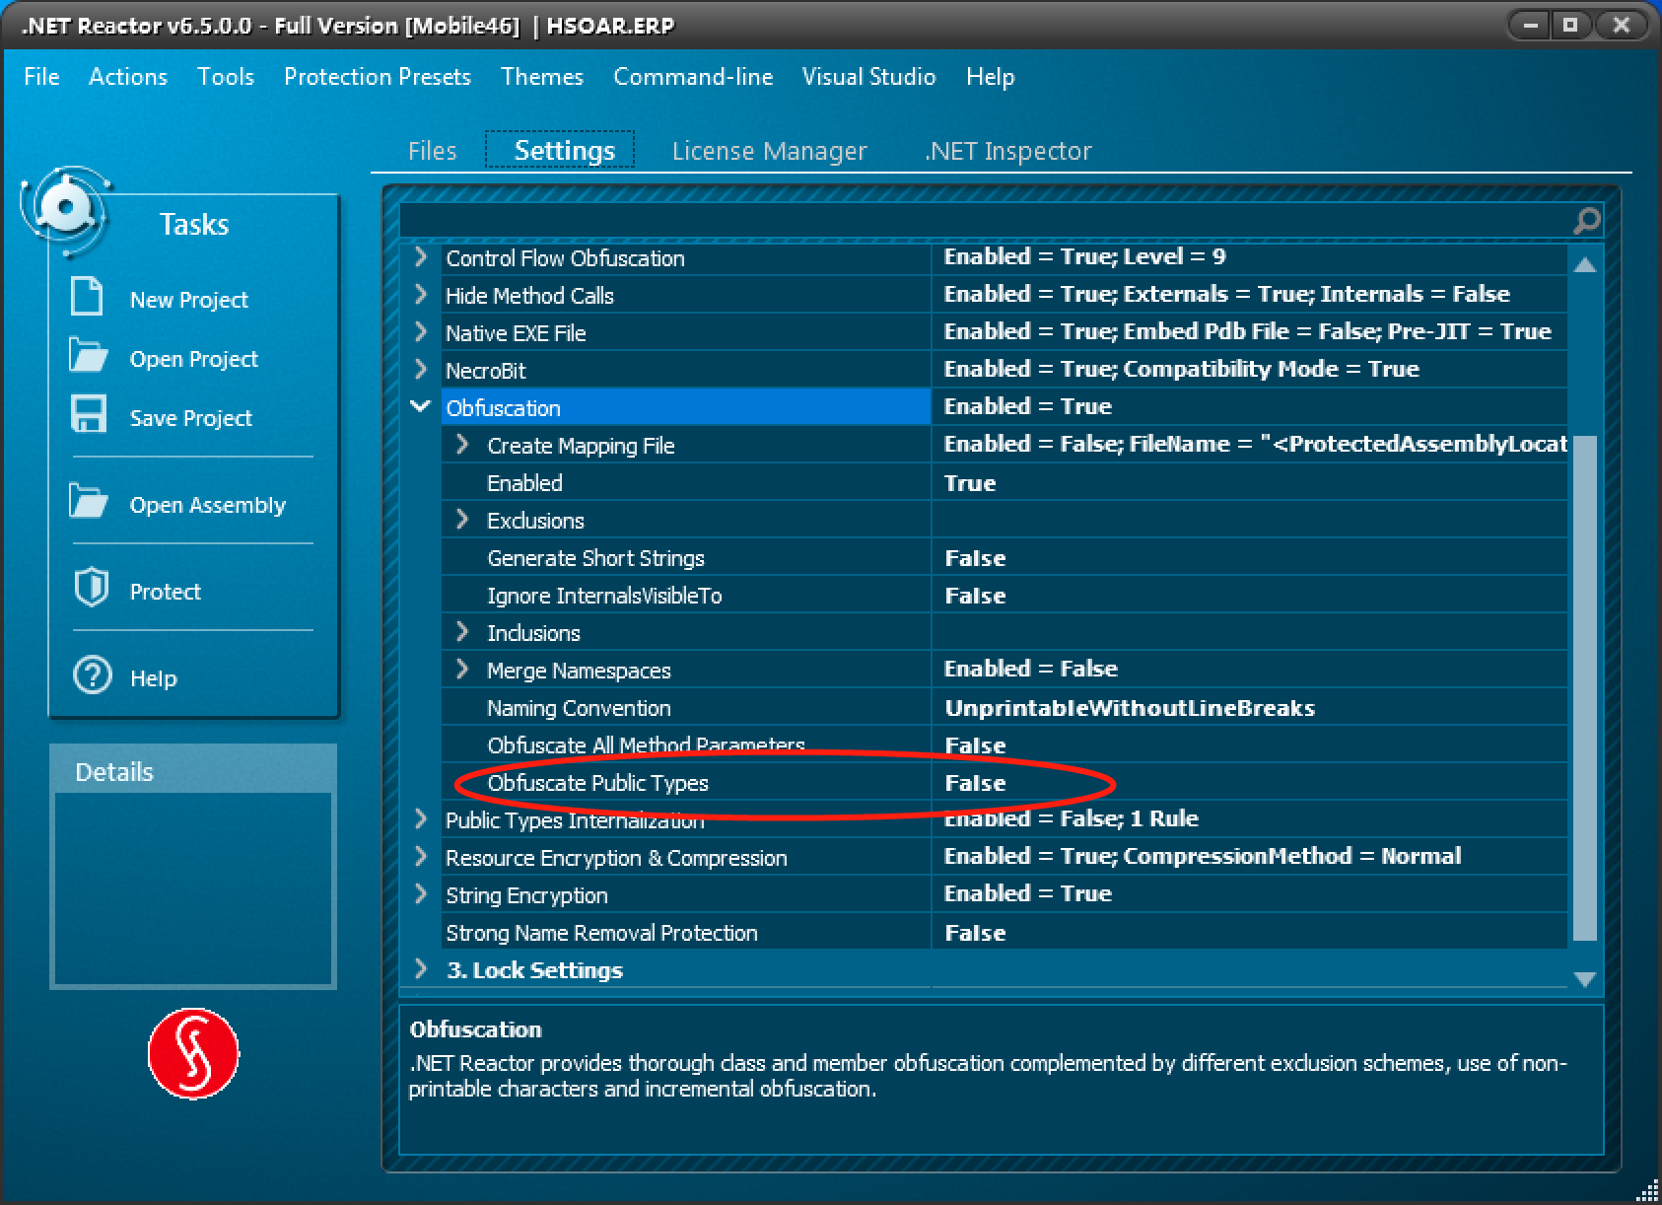
Task: Click the Merge Namespaces Enabled value cell
Action: pos(1249,670)
